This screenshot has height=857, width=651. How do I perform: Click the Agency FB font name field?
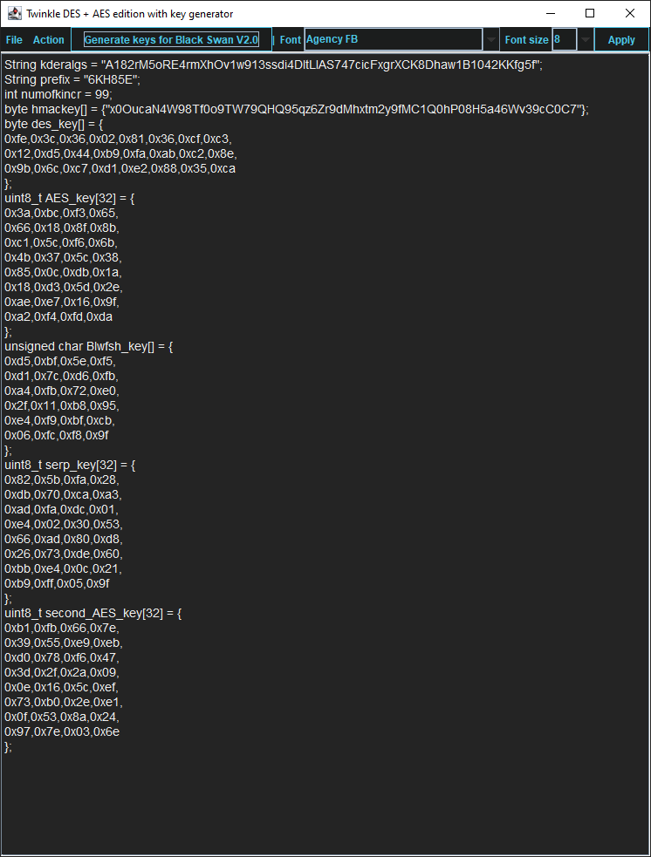[393, 40]
